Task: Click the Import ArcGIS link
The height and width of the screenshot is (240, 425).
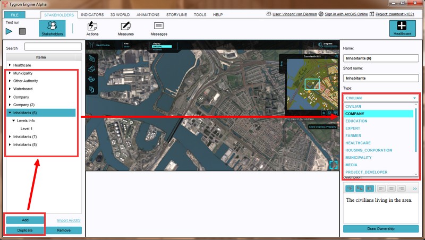Action: click(x=69, y=220)
